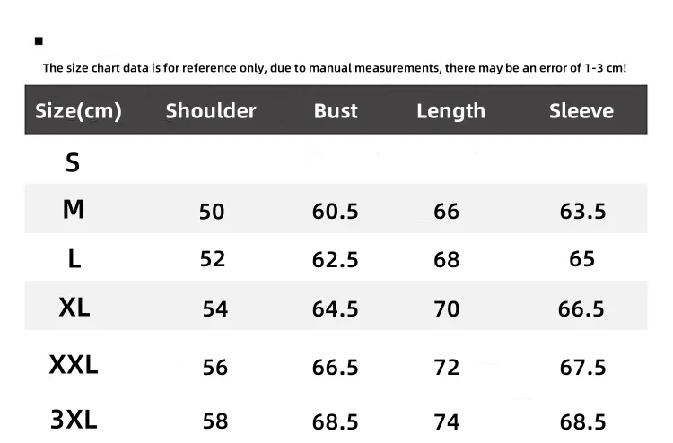Click the Bust column header
Screen dimensions: 673x443
click(336, 111)
